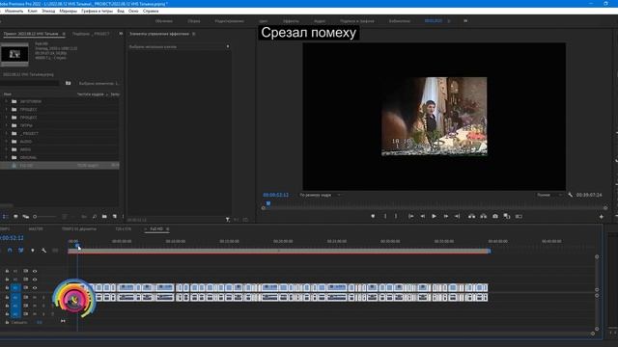
Task: Create a New Bin in Project panel
Action: [x=104, y=216]
